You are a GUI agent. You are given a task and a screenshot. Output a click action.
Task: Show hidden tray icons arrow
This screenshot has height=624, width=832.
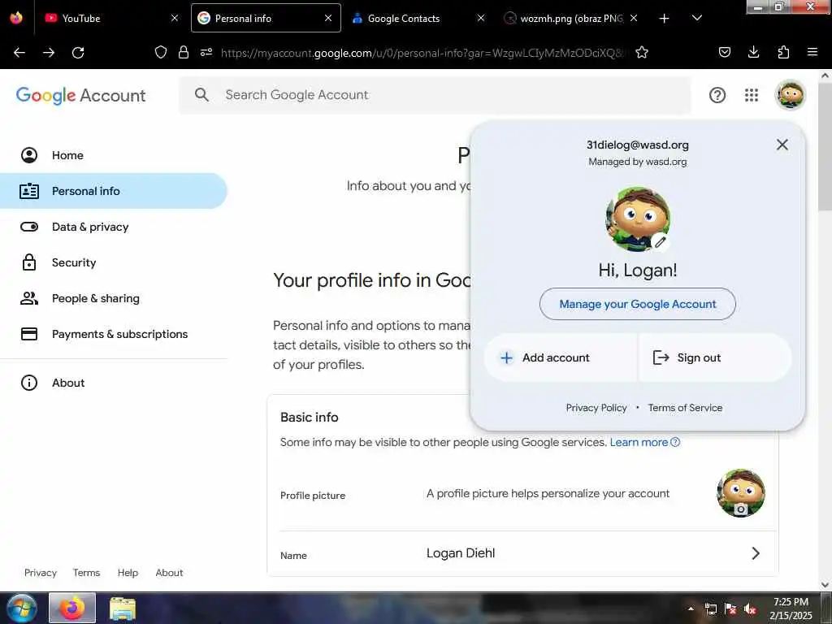tap(691, 609)
